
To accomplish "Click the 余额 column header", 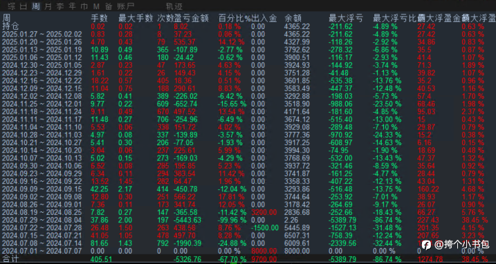I will [293, 18].
